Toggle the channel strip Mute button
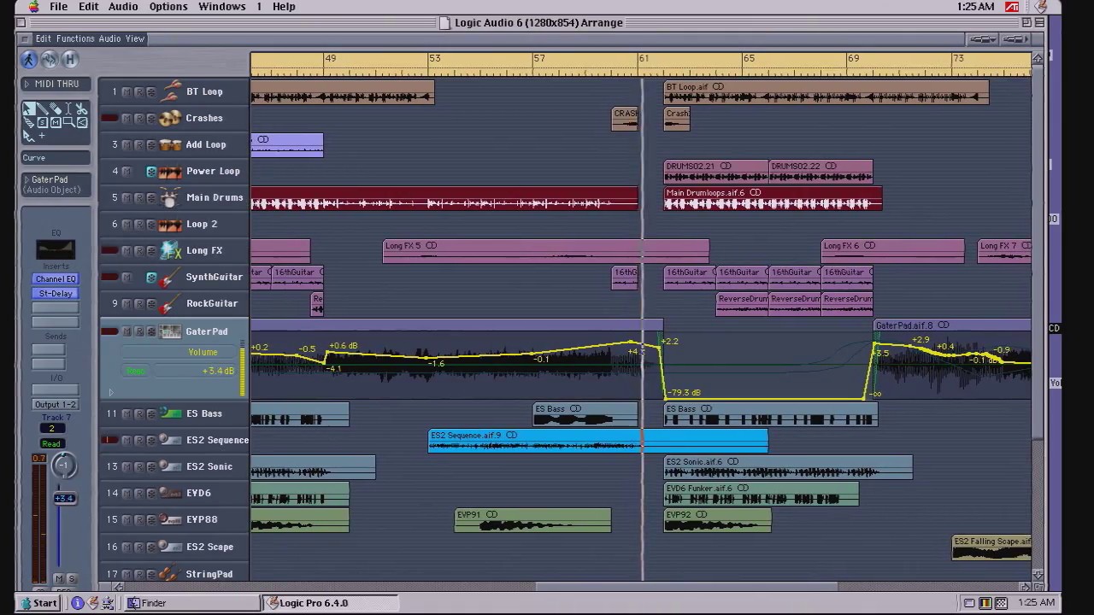Viewport: 1094px width, 615px height. coord(59,579)
